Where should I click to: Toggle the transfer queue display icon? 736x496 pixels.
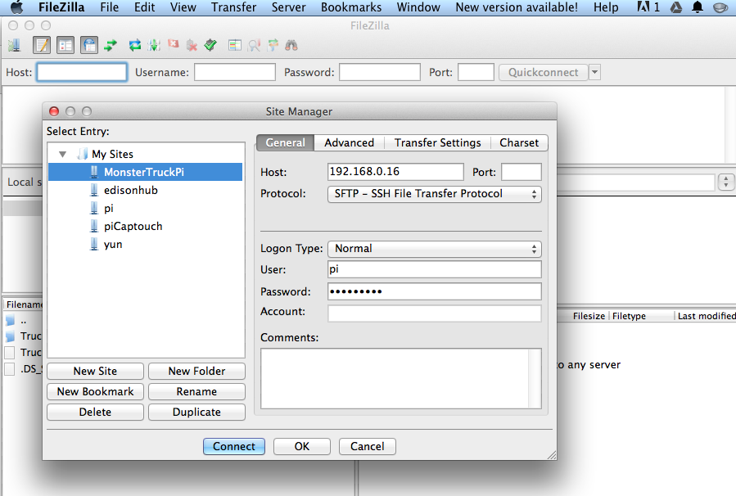[x=111, y=46]
